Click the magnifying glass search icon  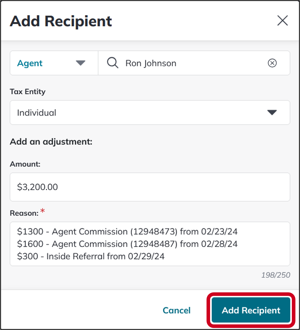pyautogui.click(x=113, y=63)
